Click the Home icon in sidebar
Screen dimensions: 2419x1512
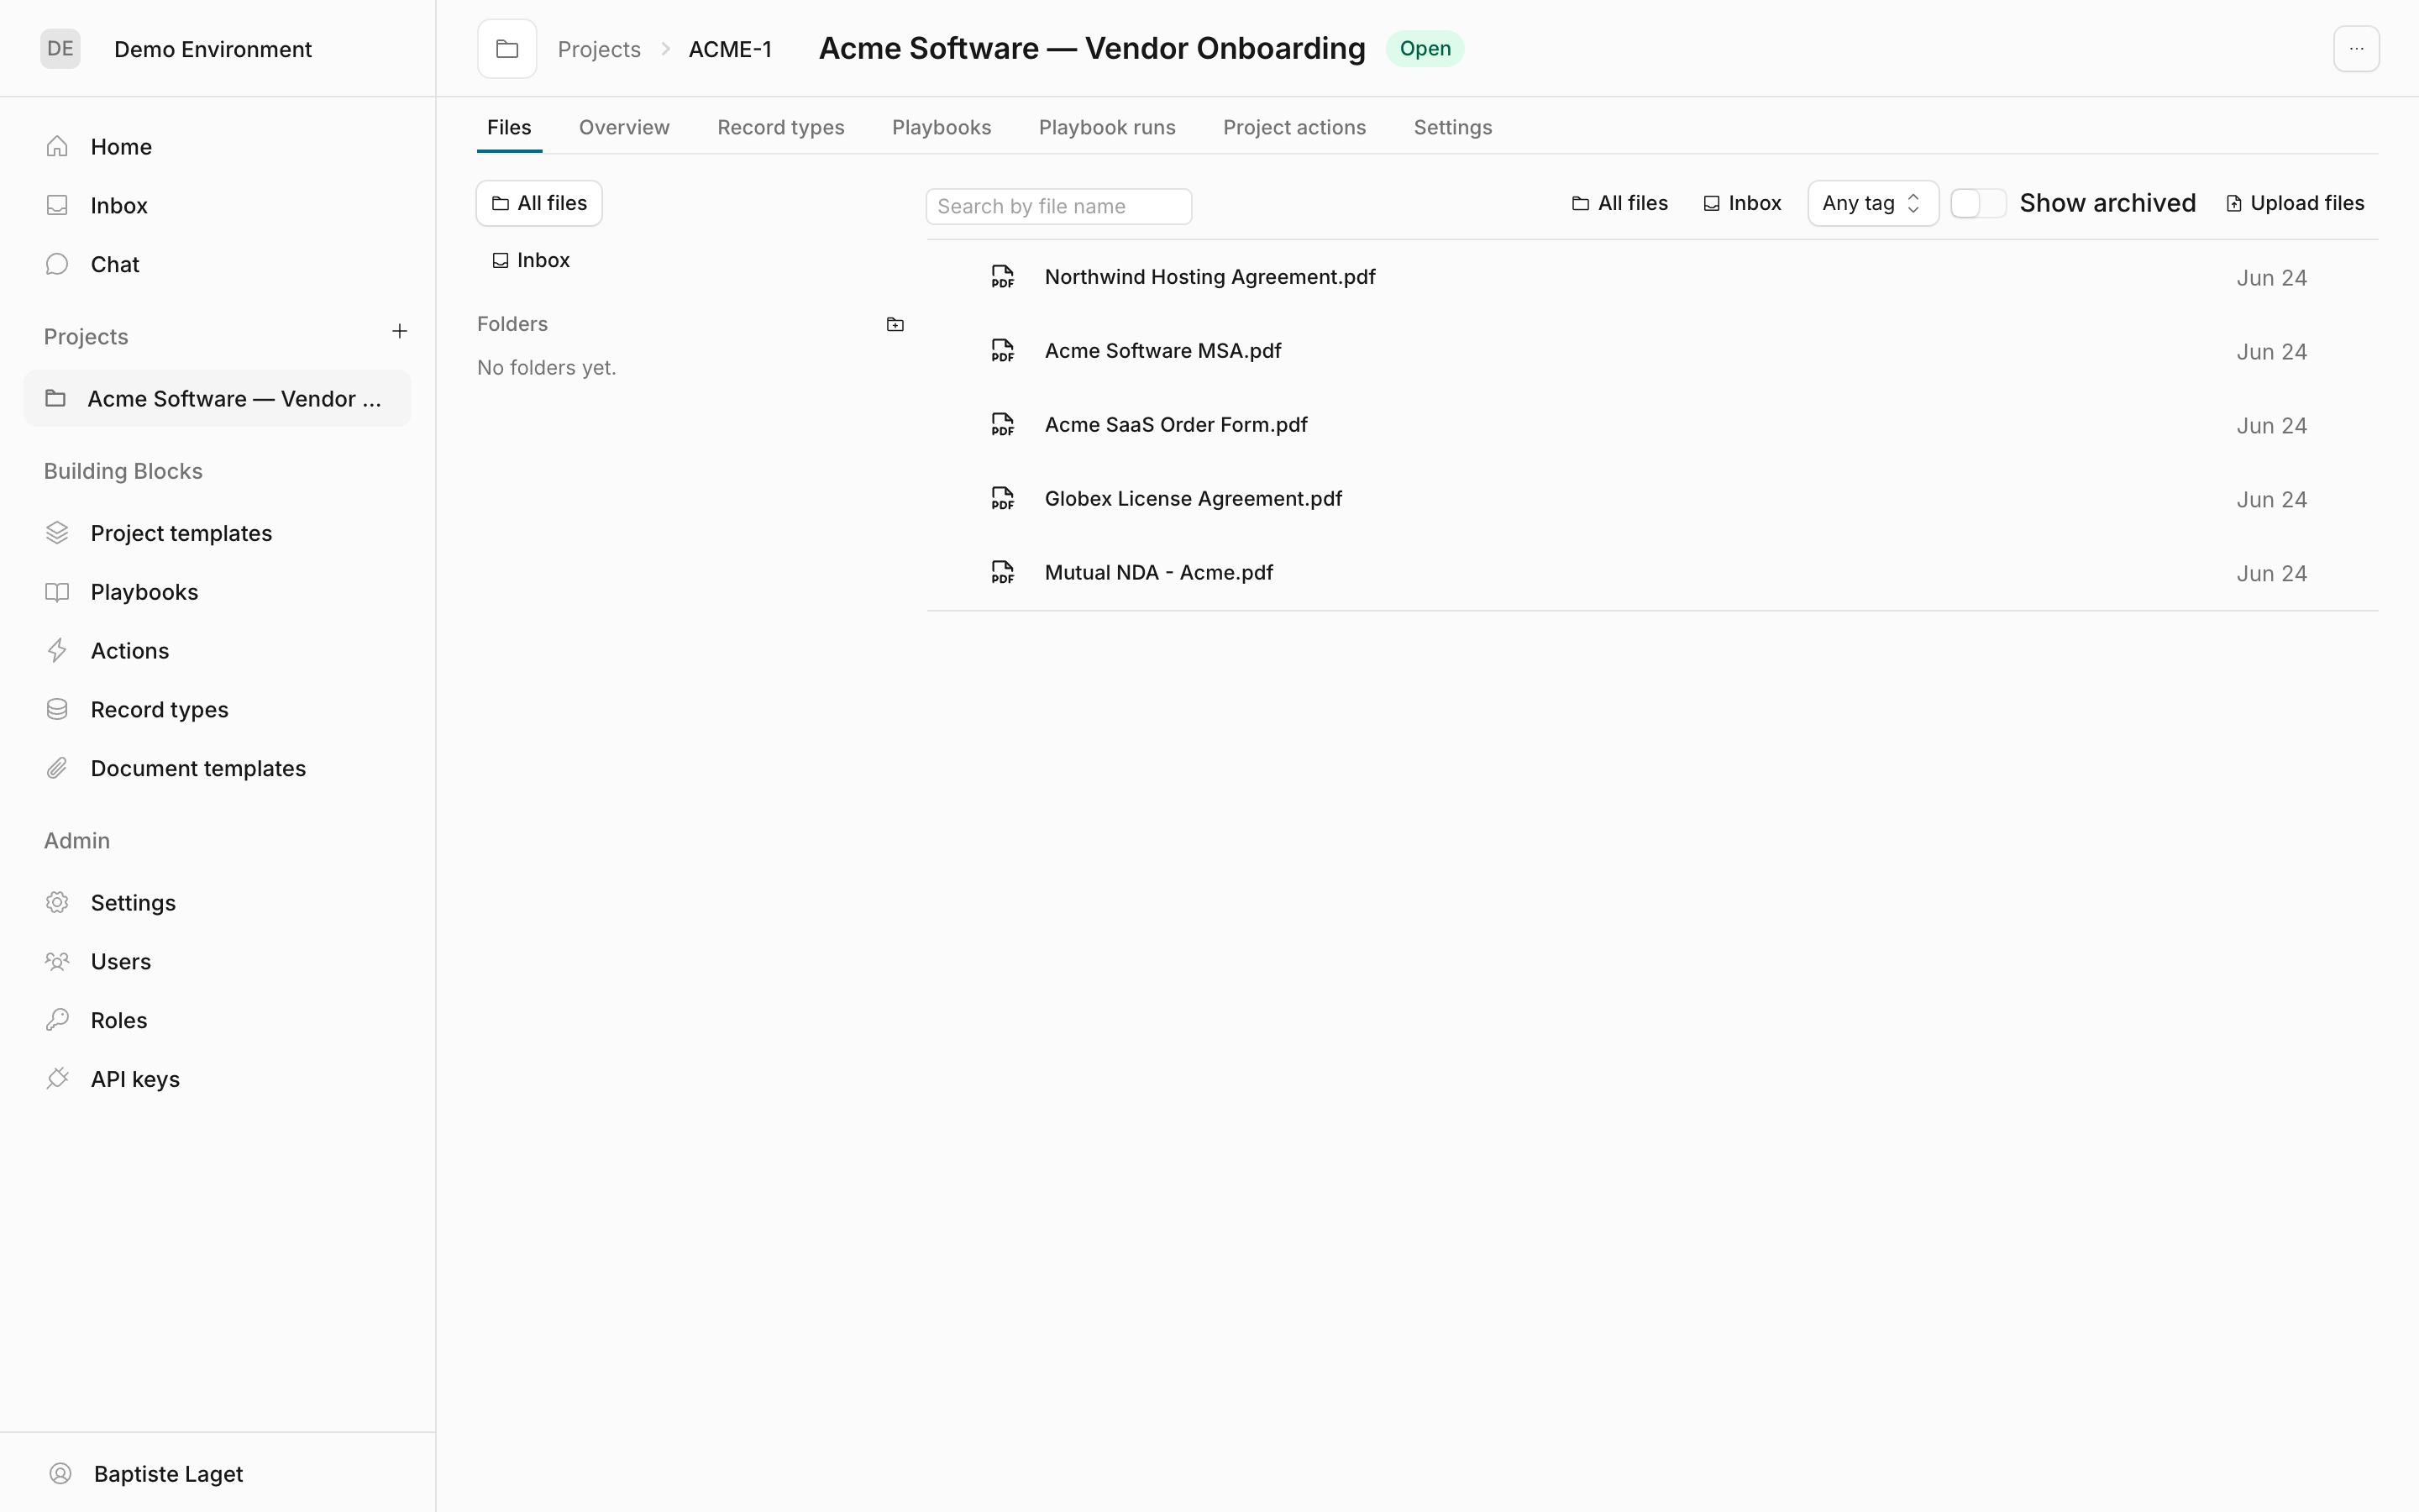coord(57,146)
